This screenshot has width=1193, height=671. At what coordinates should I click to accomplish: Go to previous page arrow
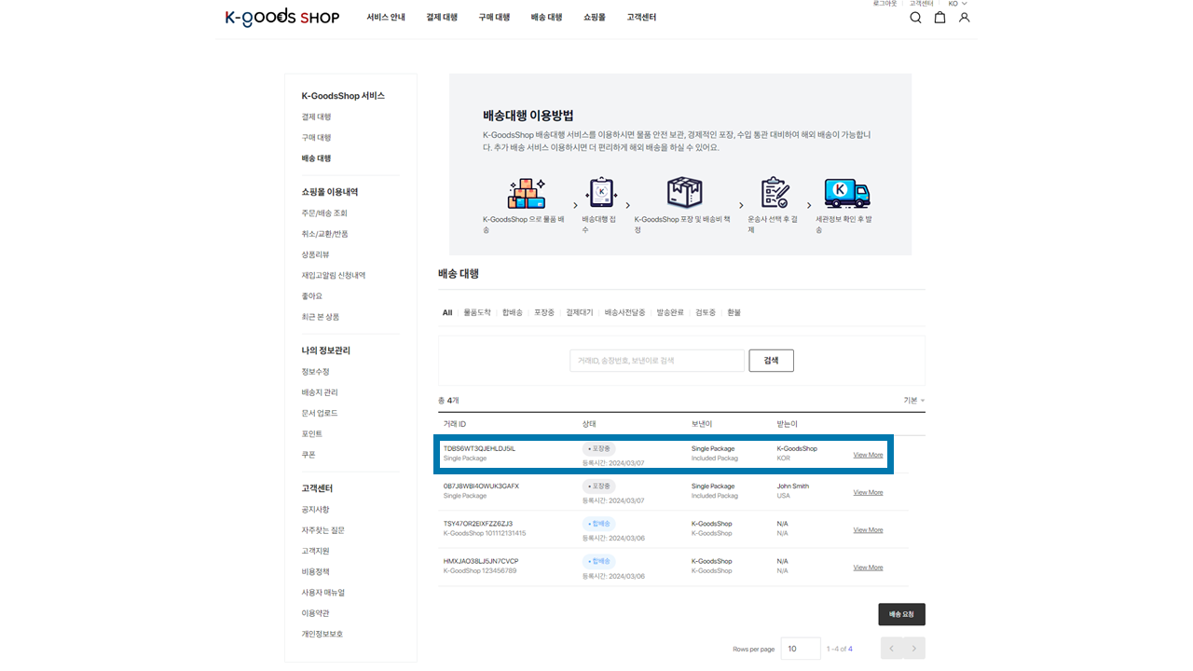[892, 649]
